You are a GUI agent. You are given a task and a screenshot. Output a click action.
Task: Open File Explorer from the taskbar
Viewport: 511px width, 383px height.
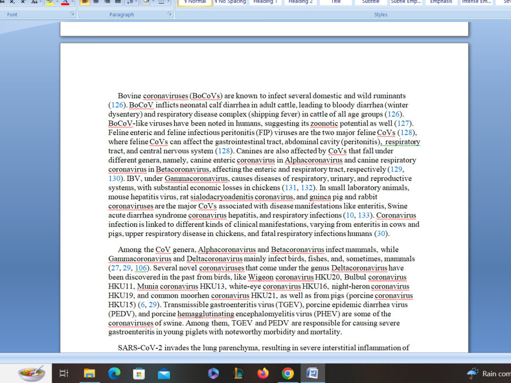89,373
